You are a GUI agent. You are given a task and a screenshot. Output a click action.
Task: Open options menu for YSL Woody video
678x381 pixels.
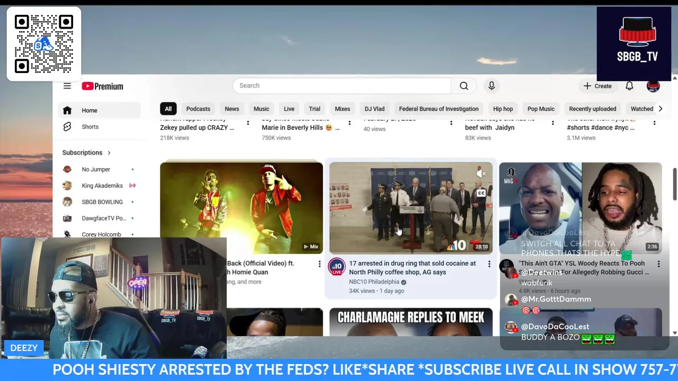658,264
